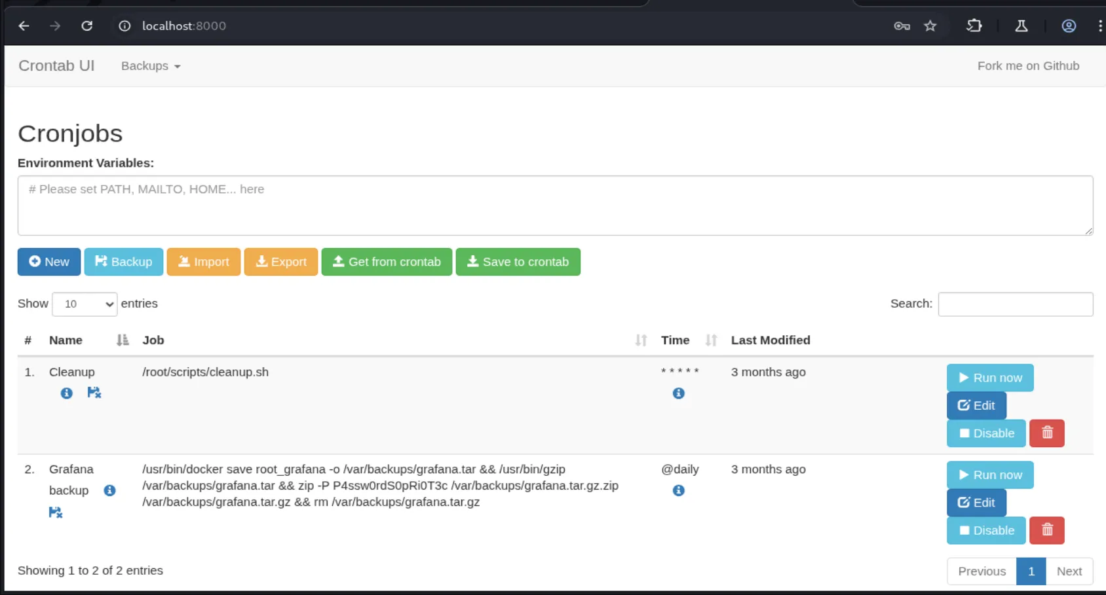Click the info icon under @daily time
The image size is (1106, 595).
[678, 491]
